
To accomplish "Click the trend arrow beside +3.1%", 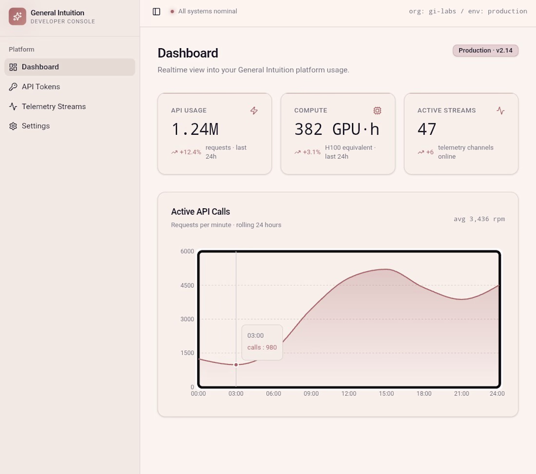I will coord(297,152).
